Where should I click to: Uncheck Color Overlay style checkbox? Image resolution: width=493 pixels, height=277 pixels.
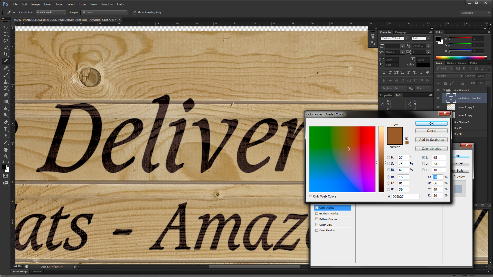point(317,208)
